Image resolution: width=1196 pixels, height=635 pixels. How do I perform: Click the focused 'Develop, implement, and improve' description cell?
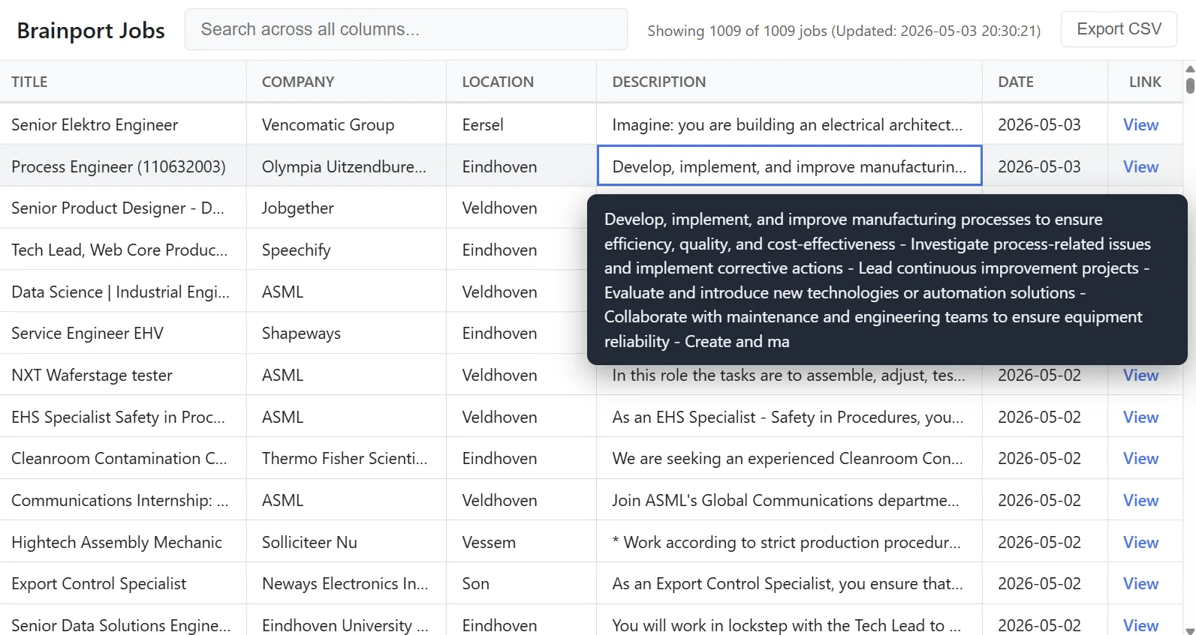tap(789, 166)
